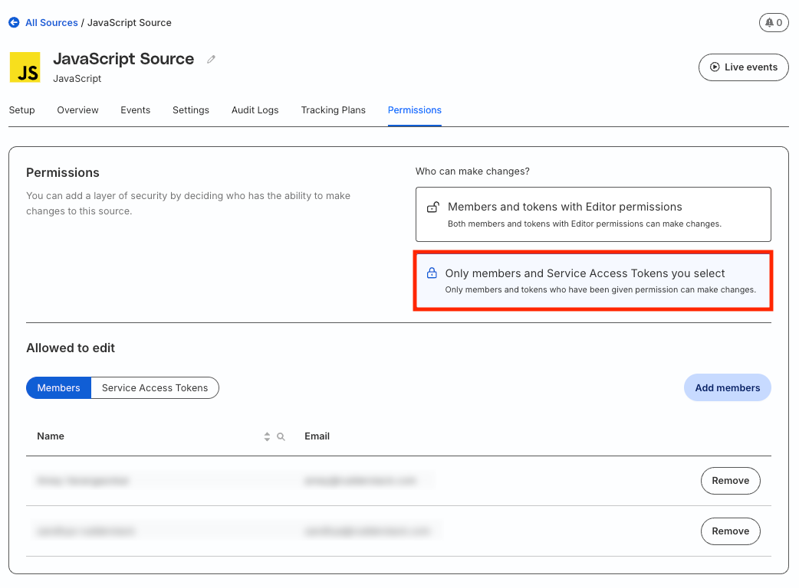The image size is (799, 588).
Task: Show the Members list toggle
Action: (x=58, y=387)
